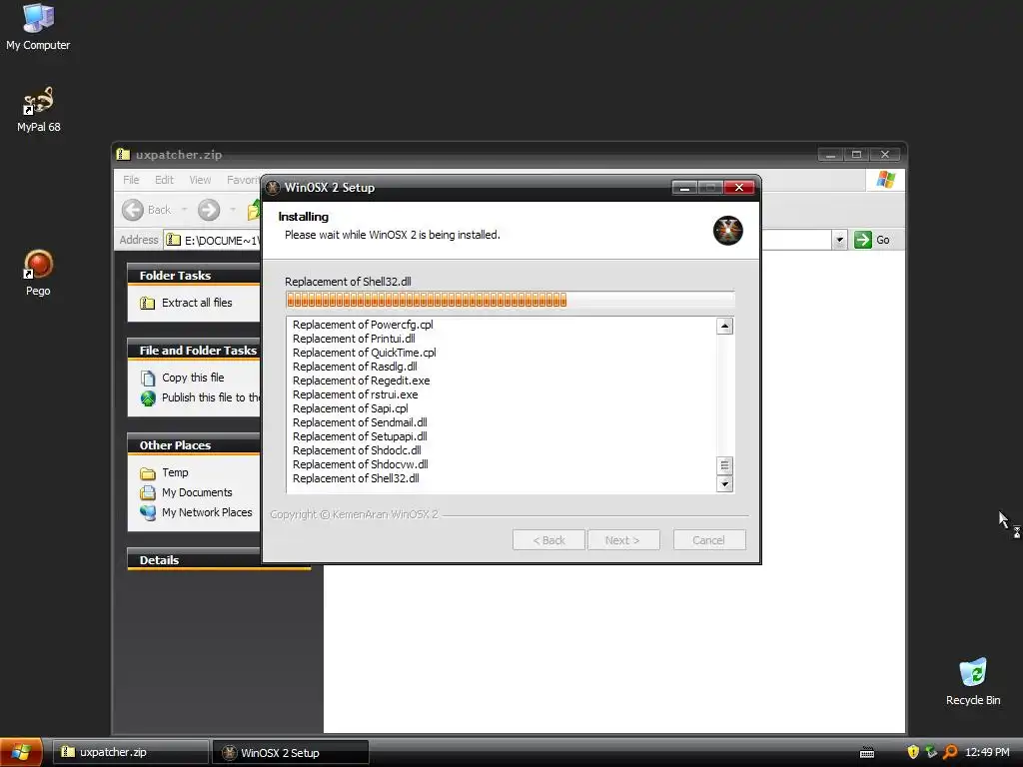Click the Windows flag logo in explorer
The width and height of the screenshot is (1023, 767).
pos(885,180)
